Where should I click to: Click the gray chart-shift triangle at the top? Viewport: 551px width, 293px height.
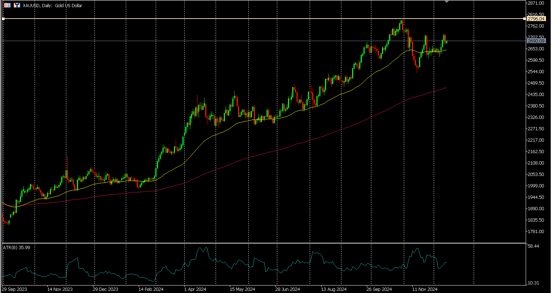coord(447,1)
